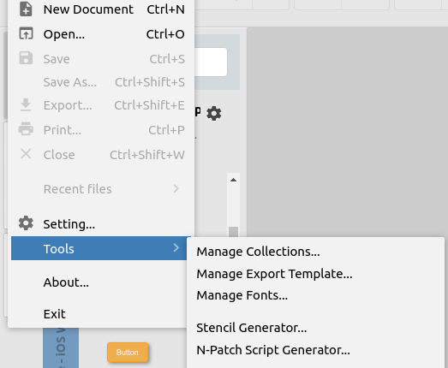Click the orange Button stencil thumbnail
Viewport: 448px width, 368px height.
128,352
